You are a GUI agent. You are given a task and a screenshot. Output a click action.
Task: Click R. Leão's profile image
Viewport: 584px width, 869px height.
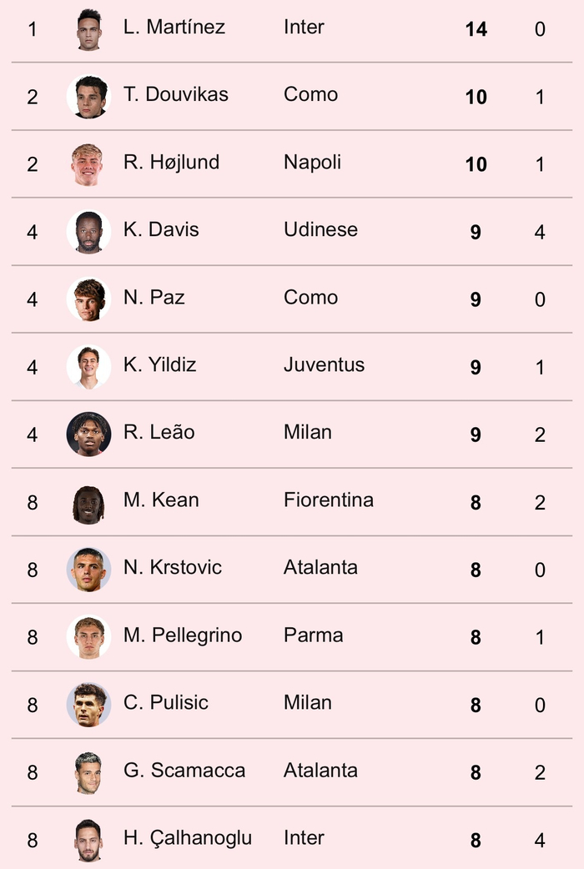pyautogui.click(x=88, y=435)
